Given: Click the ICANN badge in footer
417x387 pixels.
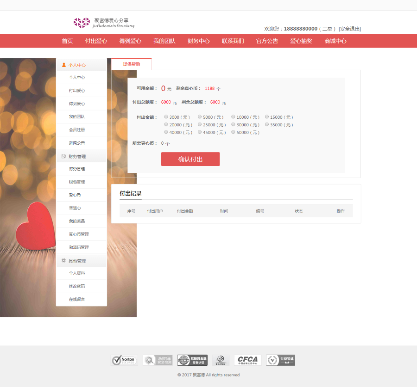Looking at the screenshot, I should click(221, 360).
